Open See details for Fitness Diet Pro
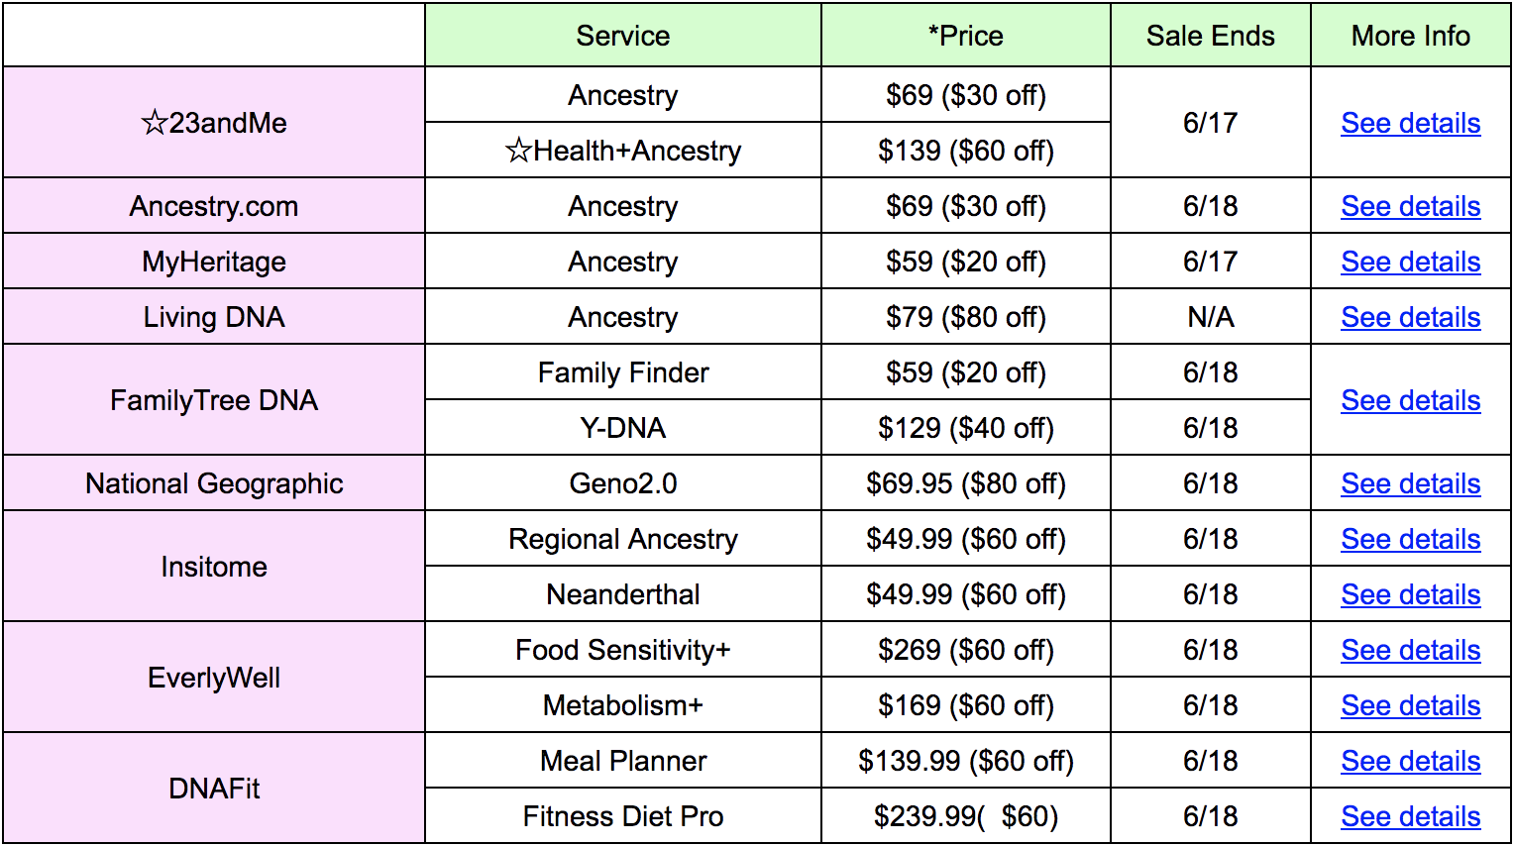The image size is (1514, 846). click(1410, 816)
